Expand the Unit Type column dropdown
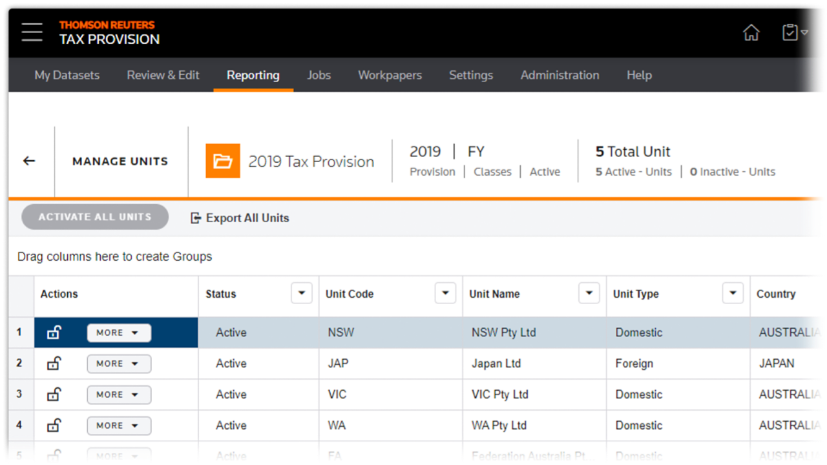Viewport: 827px width, 465px height. (732, 293)
